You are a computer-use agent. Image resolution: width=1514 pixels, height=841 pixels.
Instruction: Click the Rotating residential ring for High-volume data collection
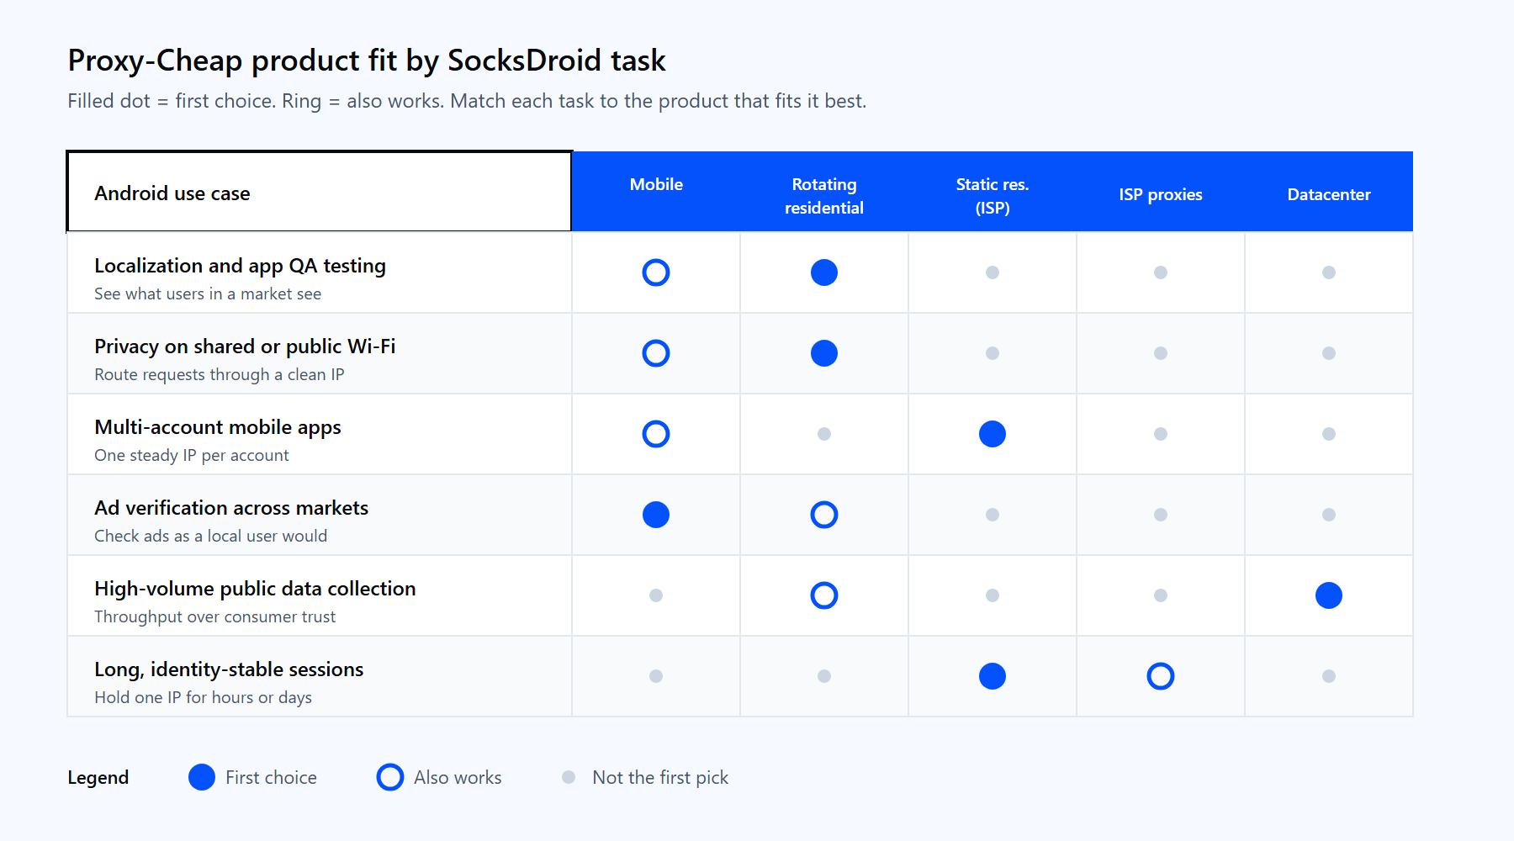[x=824, y=595]
